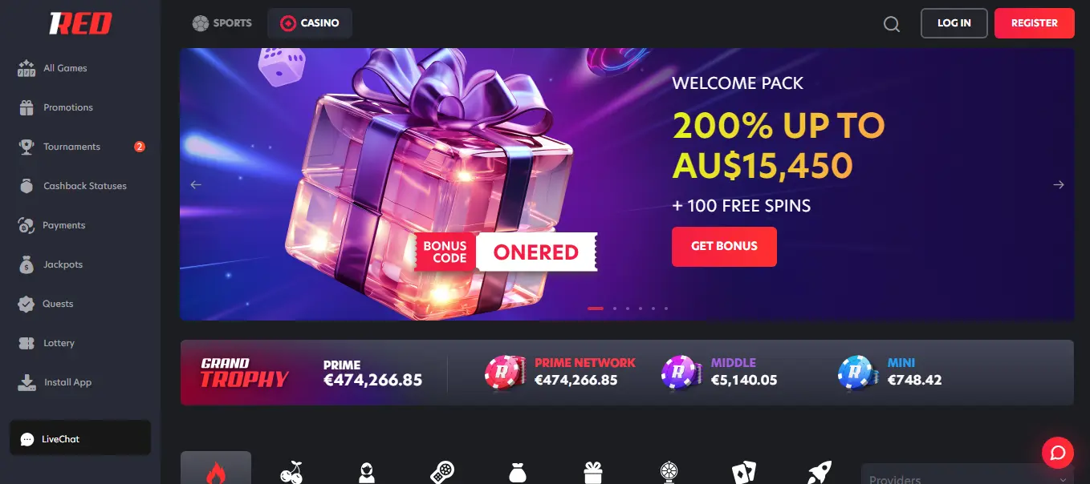Open the search magnifier icon
This screenshot has height=484, width=1090.
tap(891, 24)
